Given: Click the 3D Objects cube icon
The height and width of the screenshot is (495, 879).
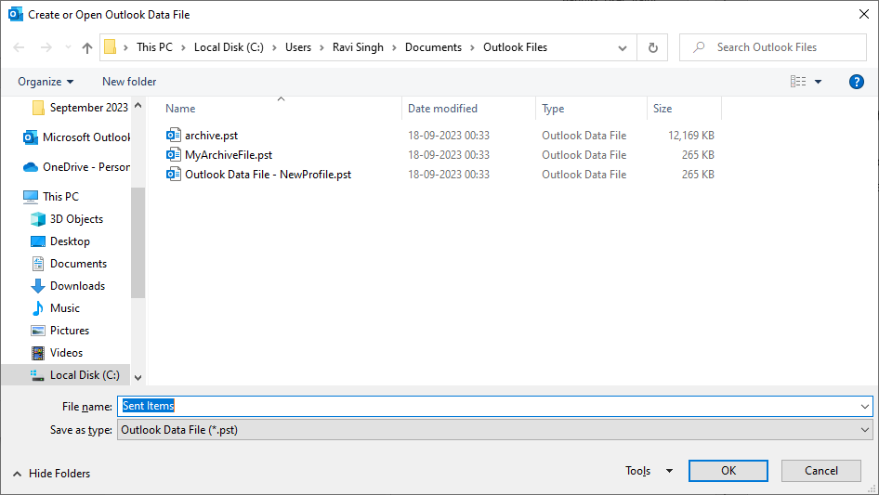Looking at the screenshot, I should tap(38, 219).
